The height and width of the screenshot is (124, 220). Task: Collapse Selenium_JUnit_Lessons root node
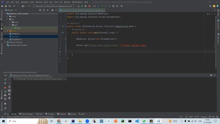5,14
